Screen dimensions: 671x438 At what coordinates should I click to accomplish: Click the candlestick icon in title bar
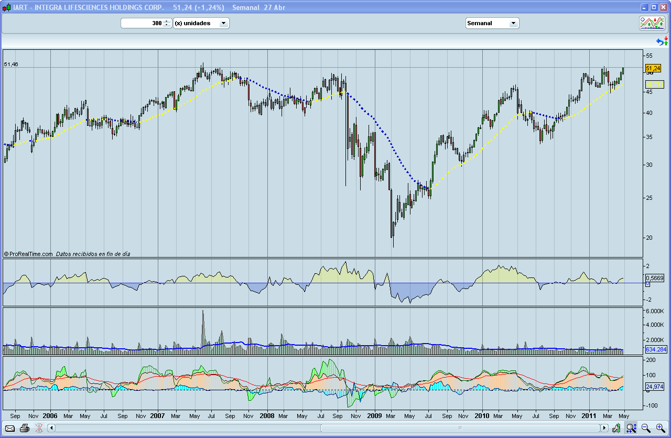tap(7, 7)
